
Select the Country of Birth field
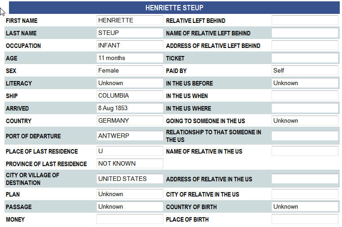coord(305,207)
